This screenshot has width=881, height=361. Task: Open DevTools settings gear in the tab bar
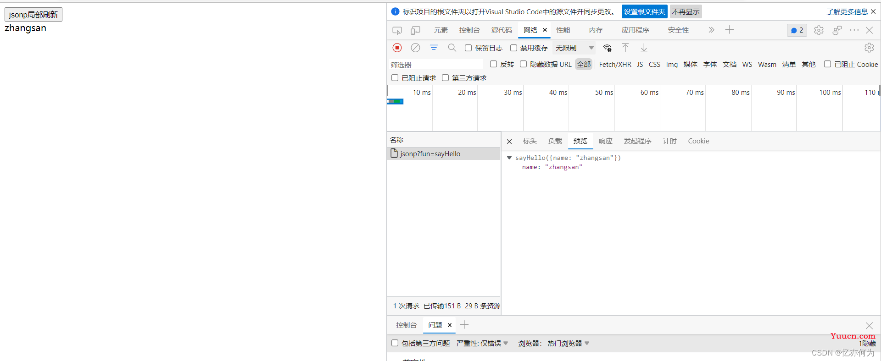click(819, 30)
